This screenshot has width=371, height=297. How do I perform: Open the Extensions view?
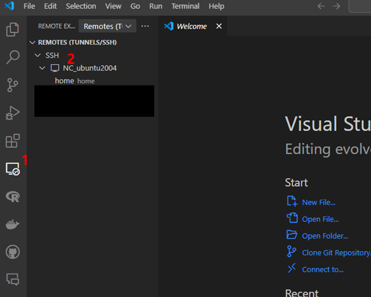point(13,141)
